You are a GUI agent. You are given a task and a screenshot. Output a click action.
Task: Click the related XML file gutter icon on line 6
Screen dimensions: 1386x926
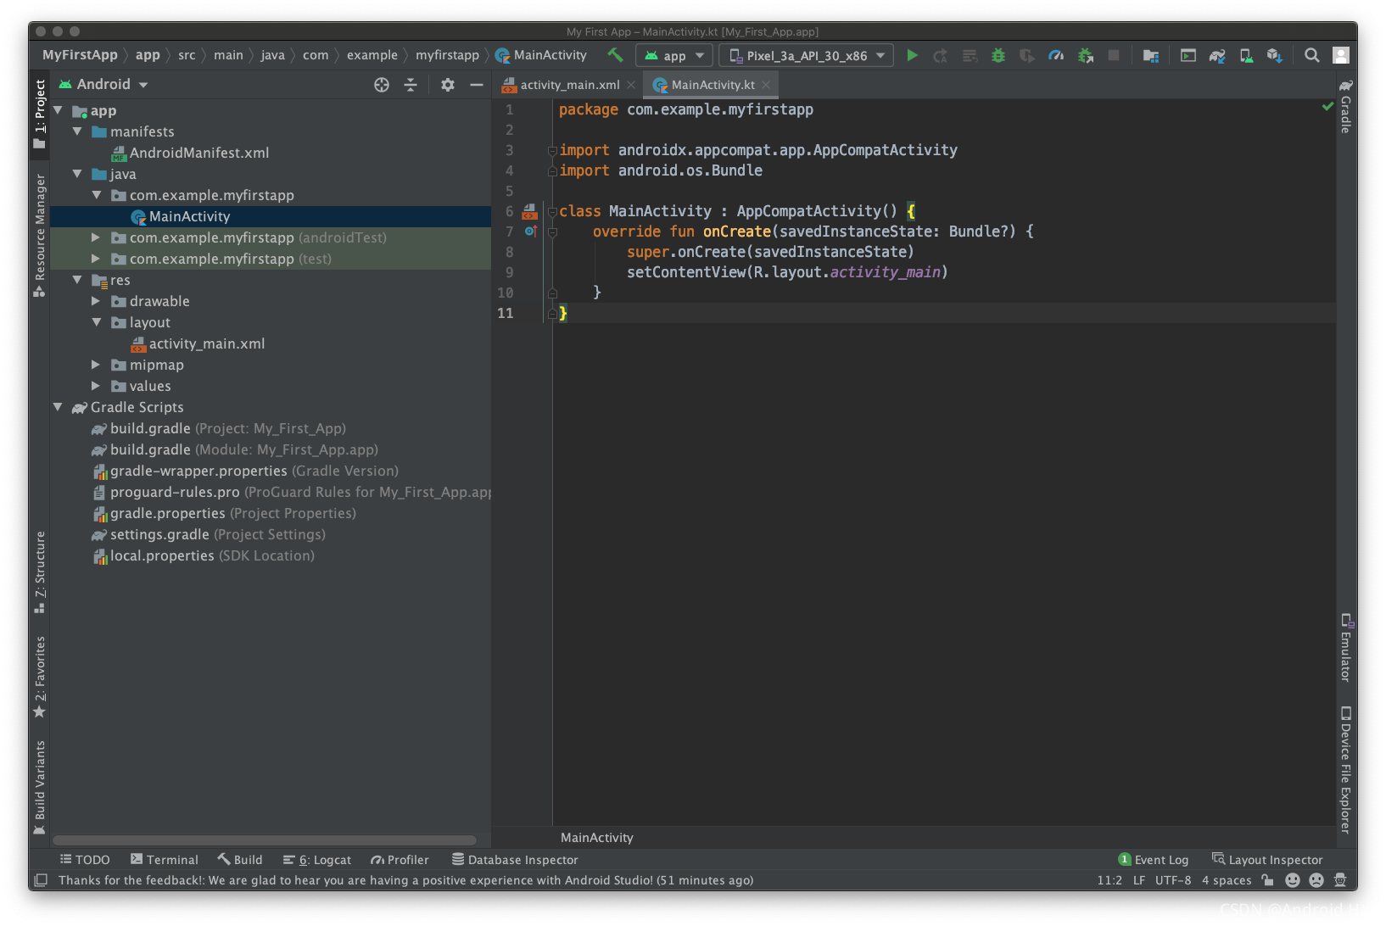pyautogui.click(x=530, y=211)
